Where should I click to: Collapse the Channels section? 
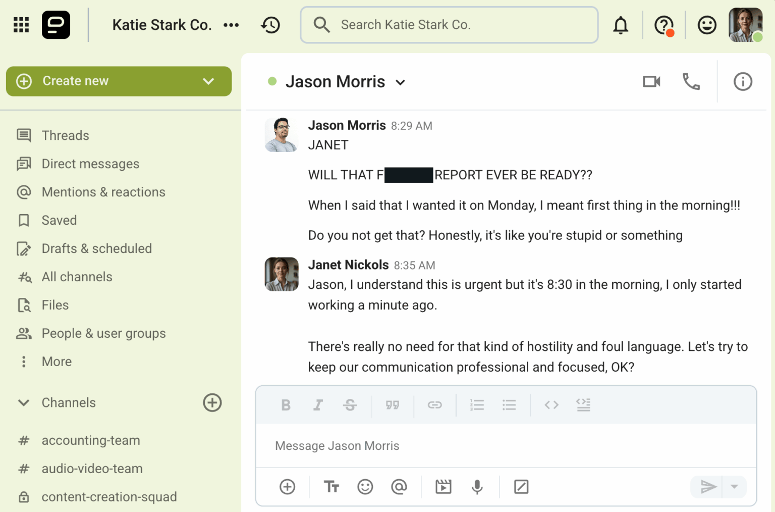[23, 402]
